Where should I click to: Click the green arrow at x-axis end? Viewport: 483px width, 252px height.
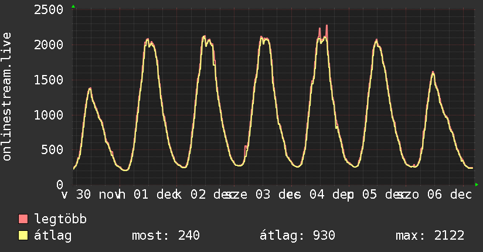click(x=477, y=185)
